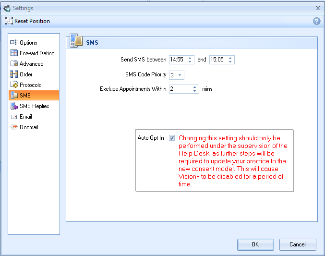The width and height of the screenshot is (325, 256).
Task: Click the Order icon in sidebar
Action: pyautogui.click(x=14, y=74)
